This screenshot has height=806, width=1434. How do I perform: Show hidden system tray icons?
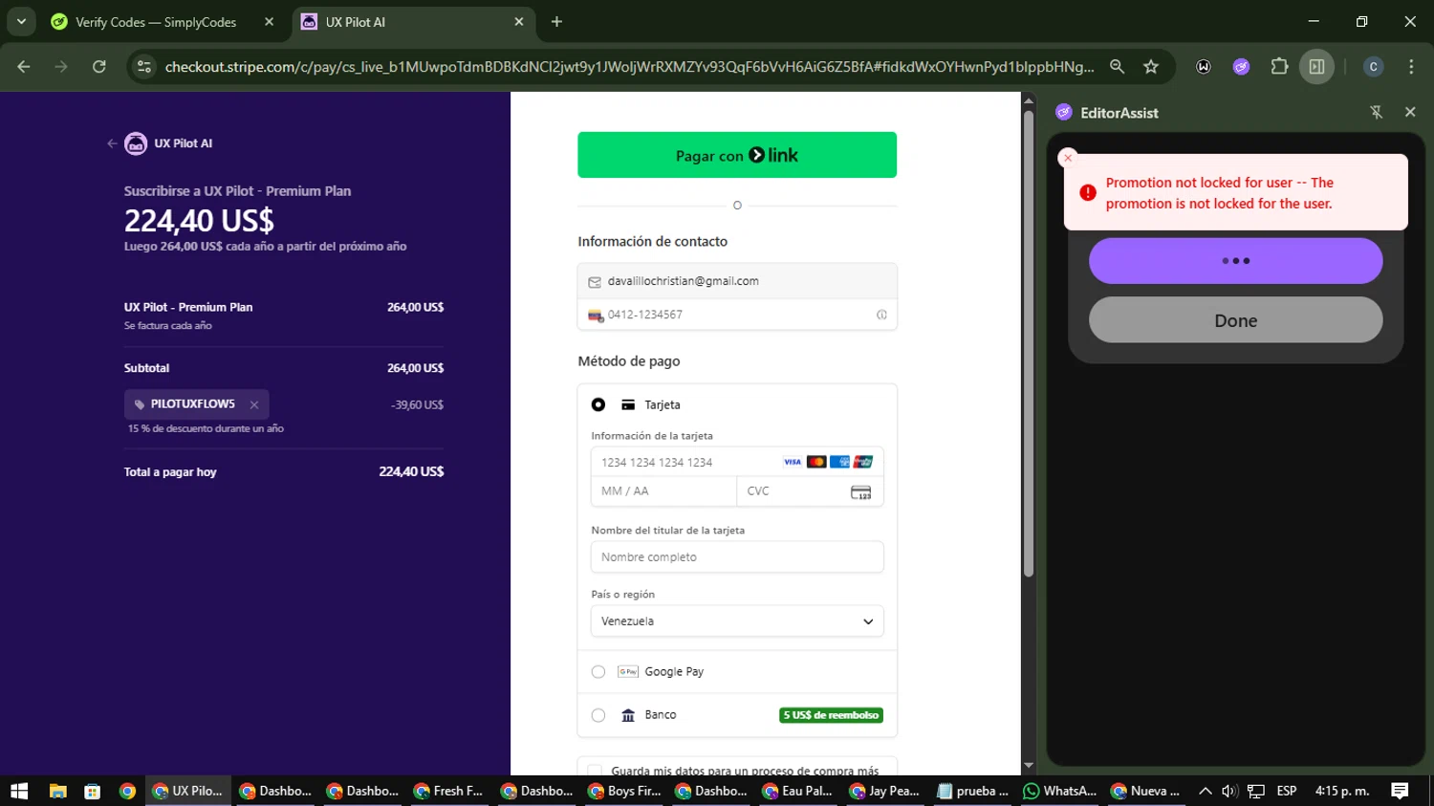click(x=1206, y=791)
